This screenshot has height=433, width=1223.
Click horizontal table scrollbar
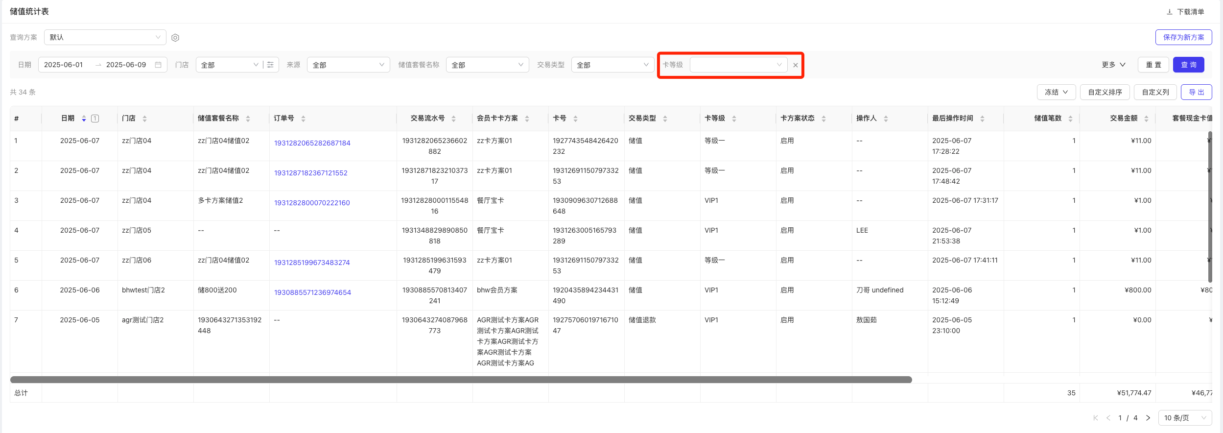tap(461, 380)
